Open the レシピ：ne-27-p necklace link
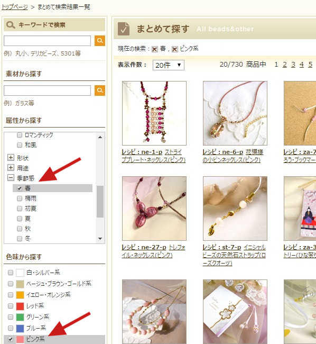The width and height of the screenshot is (316, 344). 153,251
